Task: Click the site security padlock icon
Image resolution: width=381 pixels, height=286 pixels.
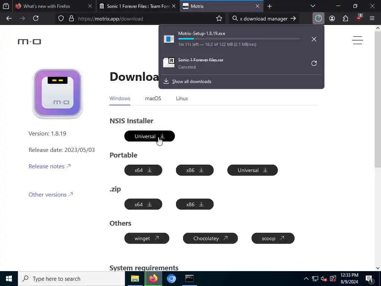Action: tap(71, 19)
